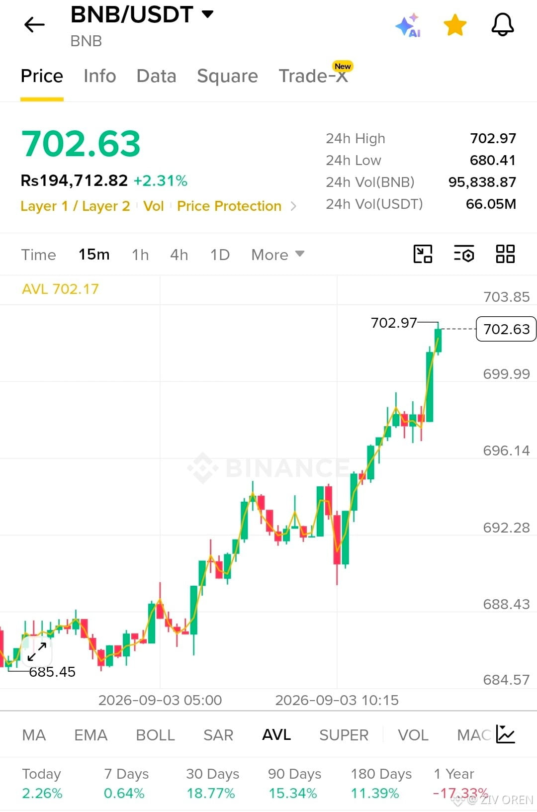This screenshot has width=537, height=812.
Task: Expand chart with fullscreen arrows icon
Action: pos(37,651)
